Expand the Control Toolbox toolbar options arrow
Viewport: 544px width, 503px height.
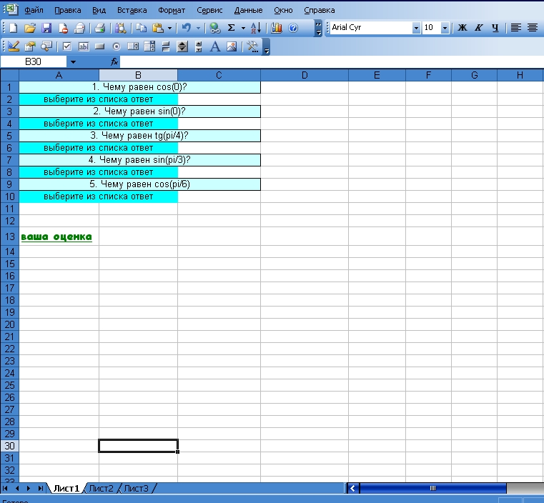[266, 46]
